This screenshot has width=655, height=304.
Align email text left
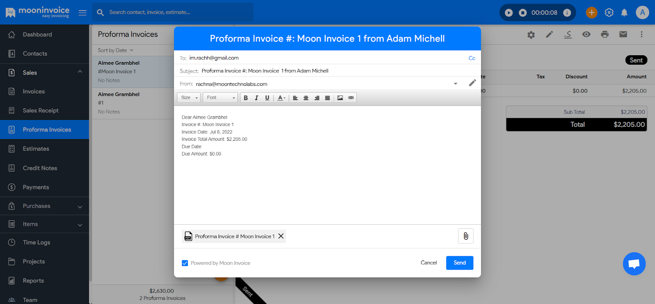pyautogui.click(x=295, y=98)
